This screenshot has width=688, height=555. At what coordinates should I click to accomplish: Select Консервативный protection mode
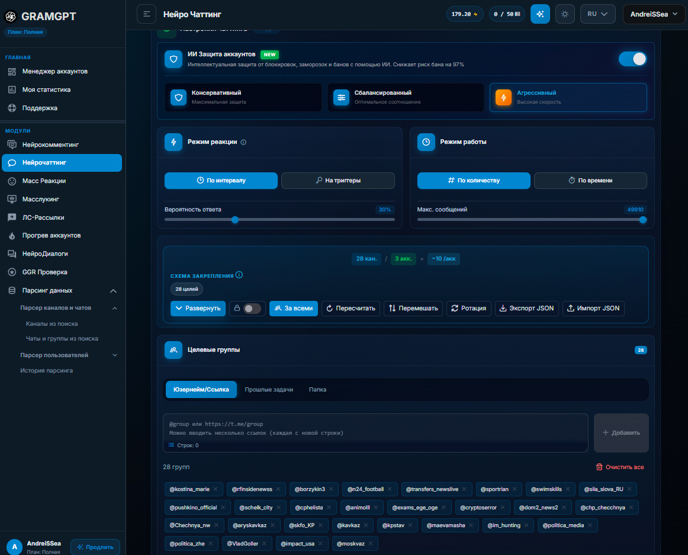tap(243, 98)
